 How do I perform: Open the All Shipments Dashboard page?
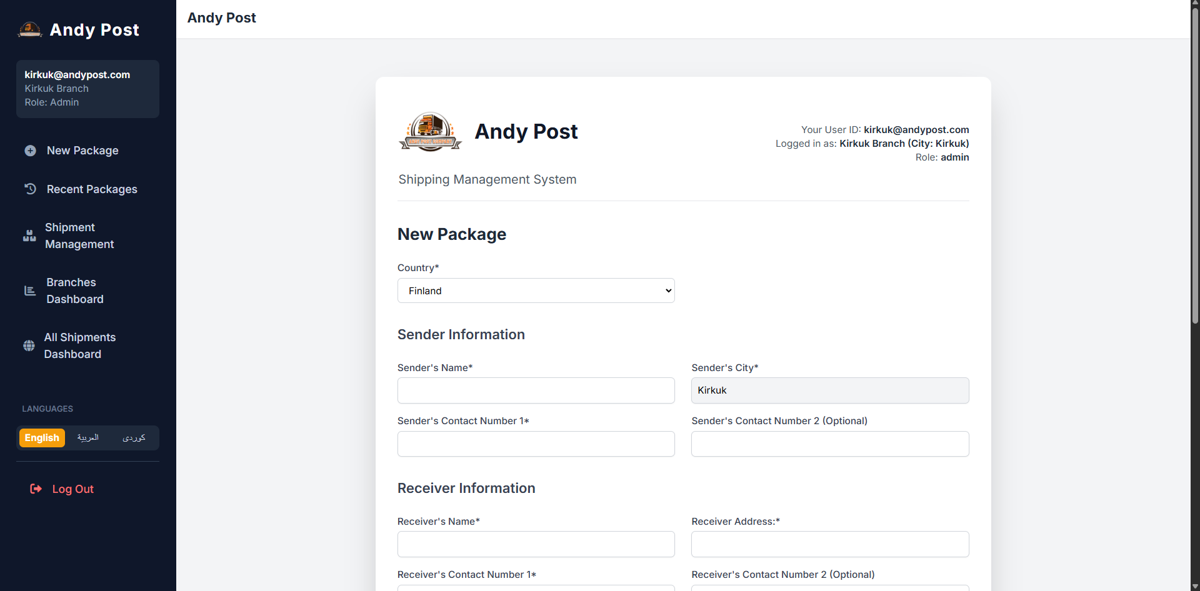(79, 345)
